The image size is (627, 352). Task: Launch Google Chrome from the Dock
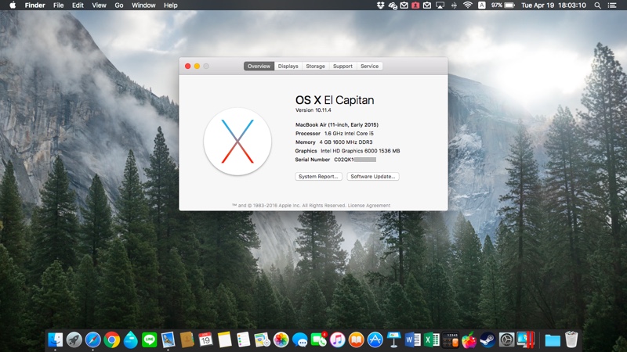pyautogui.click(x=111, y=340)
